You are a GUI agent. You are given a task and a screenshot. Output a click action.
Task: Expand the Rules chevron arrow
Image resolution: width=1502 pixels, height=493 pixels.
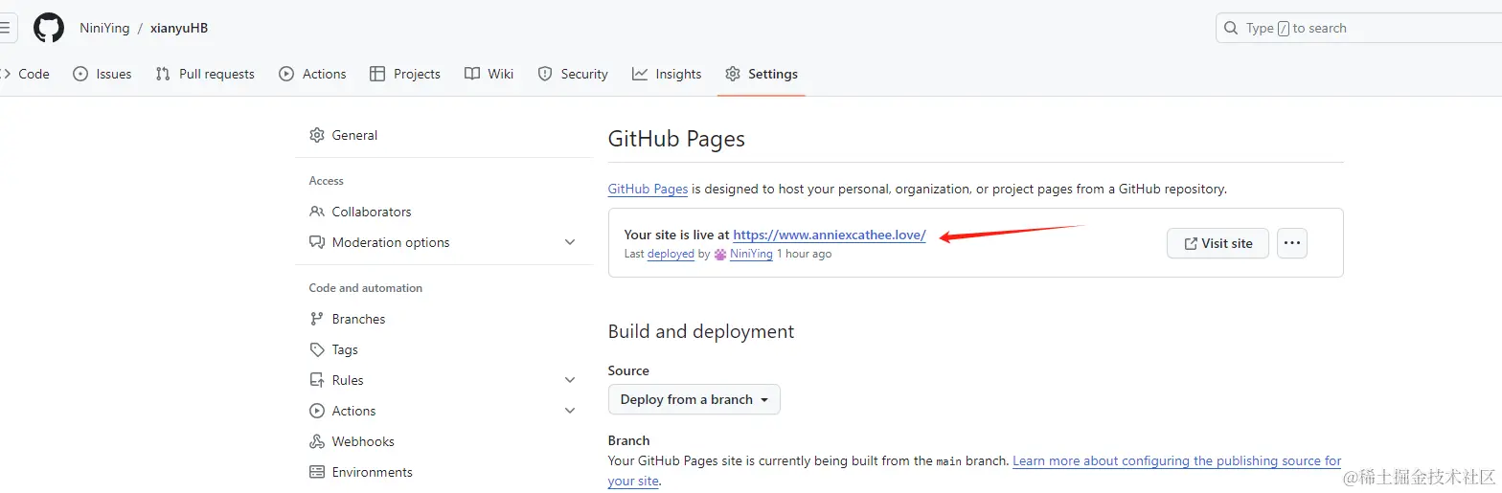(570, 380)
